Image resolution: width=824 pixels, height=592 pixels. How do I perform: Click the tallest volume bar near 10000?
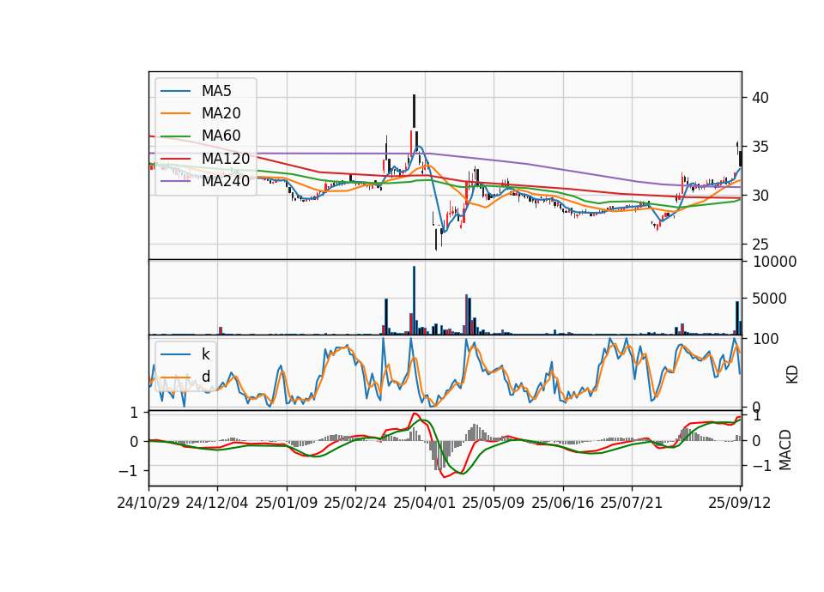(414, 300)
